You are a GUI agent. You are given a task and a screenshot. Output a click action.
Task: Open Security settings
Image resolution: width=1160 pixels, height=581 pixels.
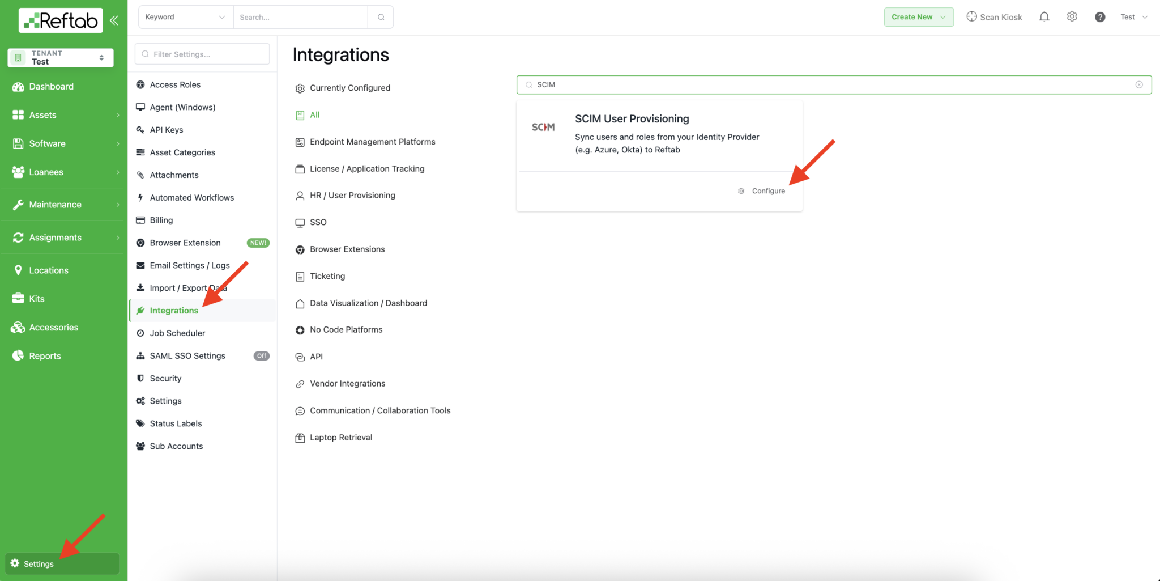click(x=203, y=378)
